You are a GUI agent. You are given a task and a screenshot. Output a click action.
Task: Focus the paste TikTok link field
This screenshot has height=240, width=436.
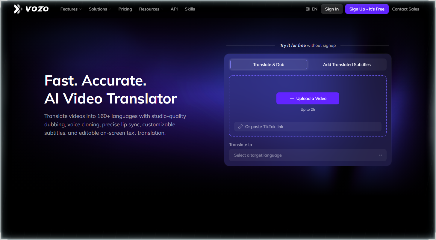308,127
